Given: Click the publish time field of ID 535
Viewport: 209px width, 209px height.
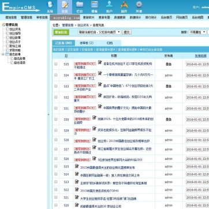Looking at the screenshot, I should (197, 64).
